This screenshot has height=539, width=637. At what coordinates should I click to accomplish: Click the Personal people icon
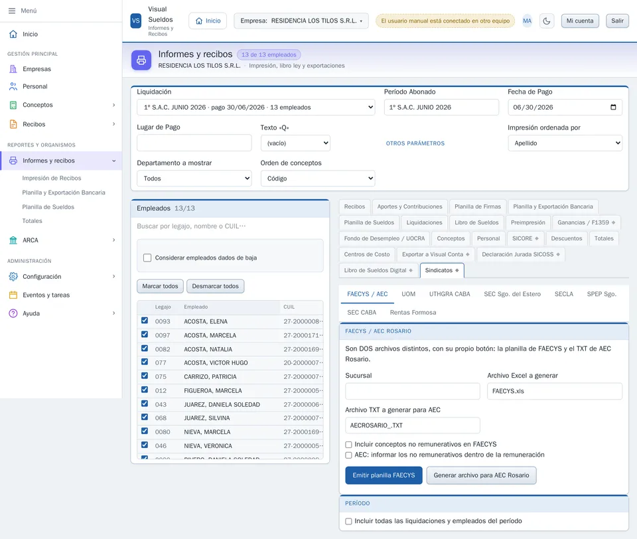(x=13, y=86)
